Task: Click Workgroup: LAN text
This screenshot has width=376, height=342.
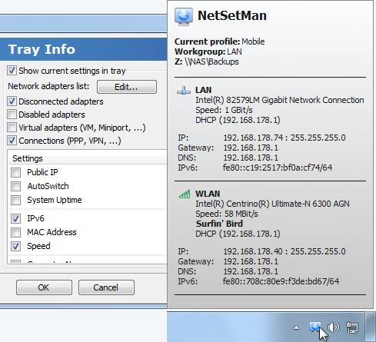Action: coord(208,51)
